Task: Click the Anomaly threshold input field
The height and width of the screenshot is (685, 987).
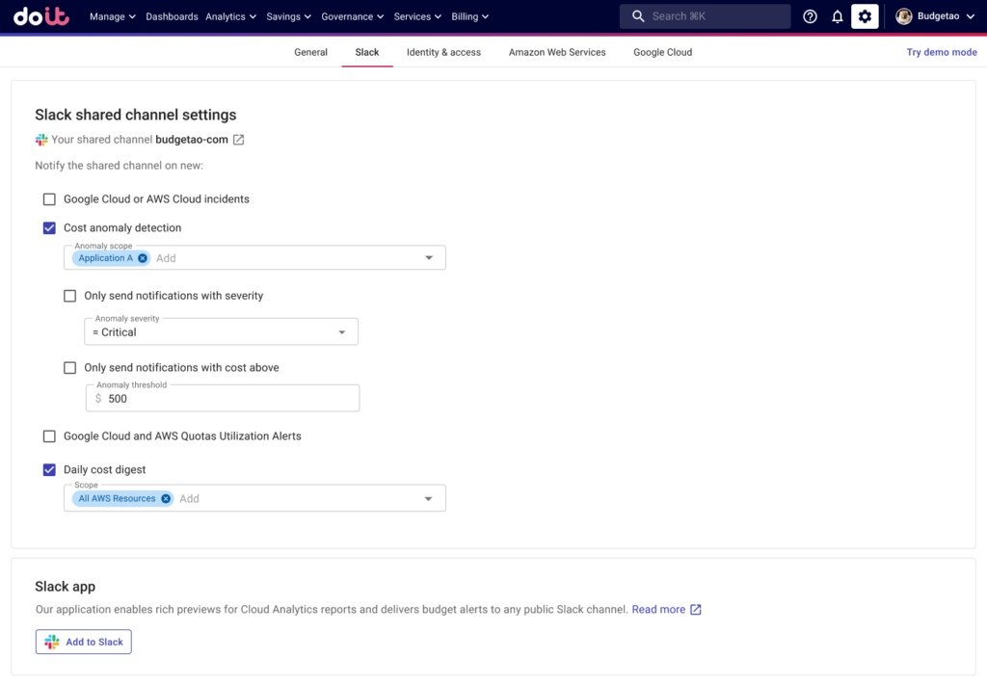Action: (x=229, y=399)
